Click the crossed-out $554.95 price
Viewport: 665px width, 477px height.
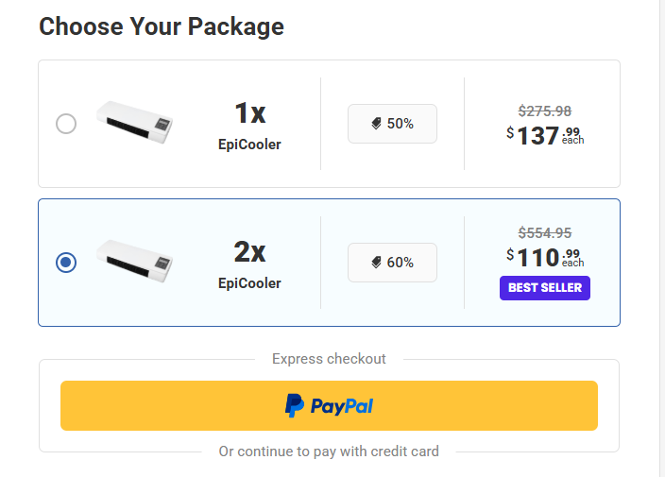pyautogui.click(x=545, y=232)
